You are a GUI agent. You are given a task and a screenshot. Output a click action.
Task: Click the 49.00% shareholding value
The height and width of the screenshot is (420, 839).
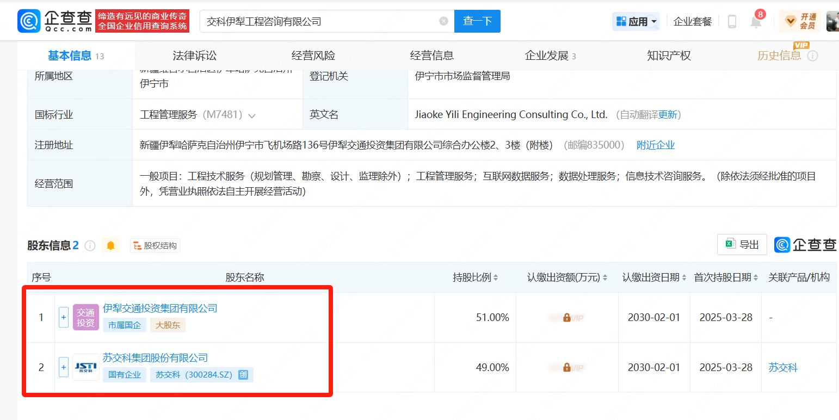pos(492,367)
